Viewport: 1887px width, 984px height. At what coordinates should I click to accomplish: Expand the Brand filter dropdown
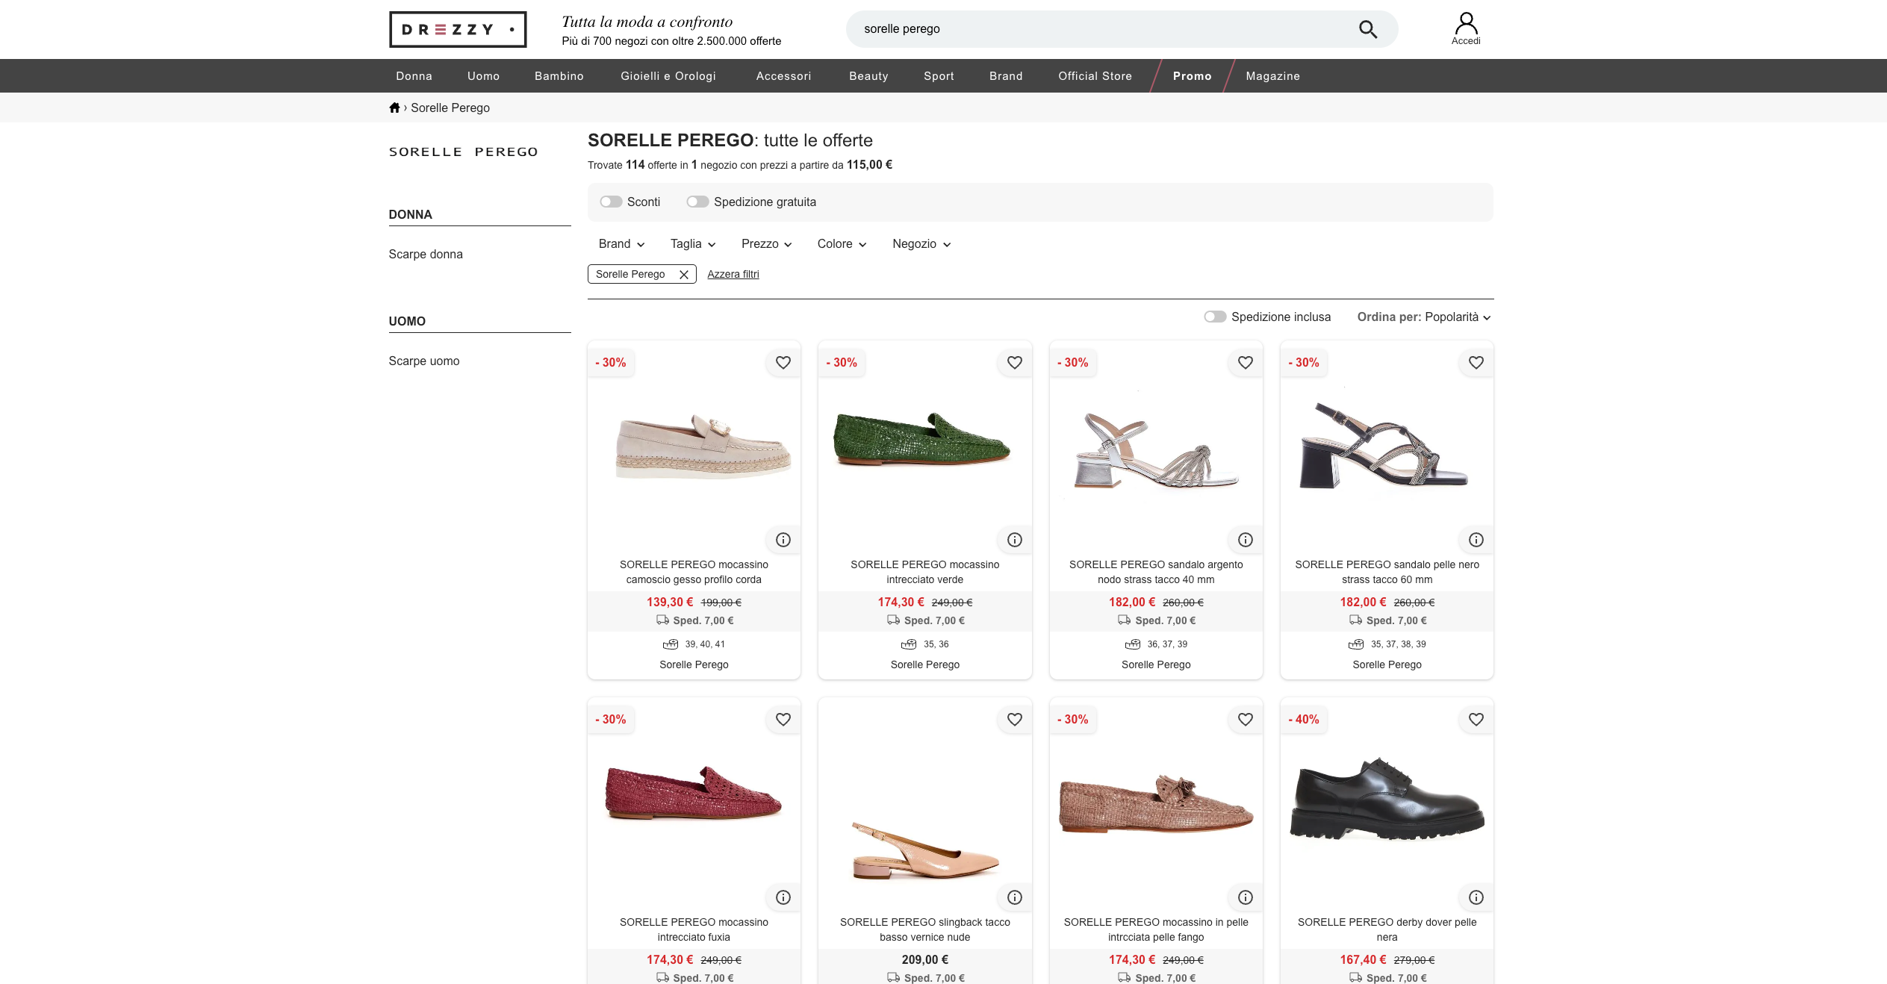(x=621, y=244)
